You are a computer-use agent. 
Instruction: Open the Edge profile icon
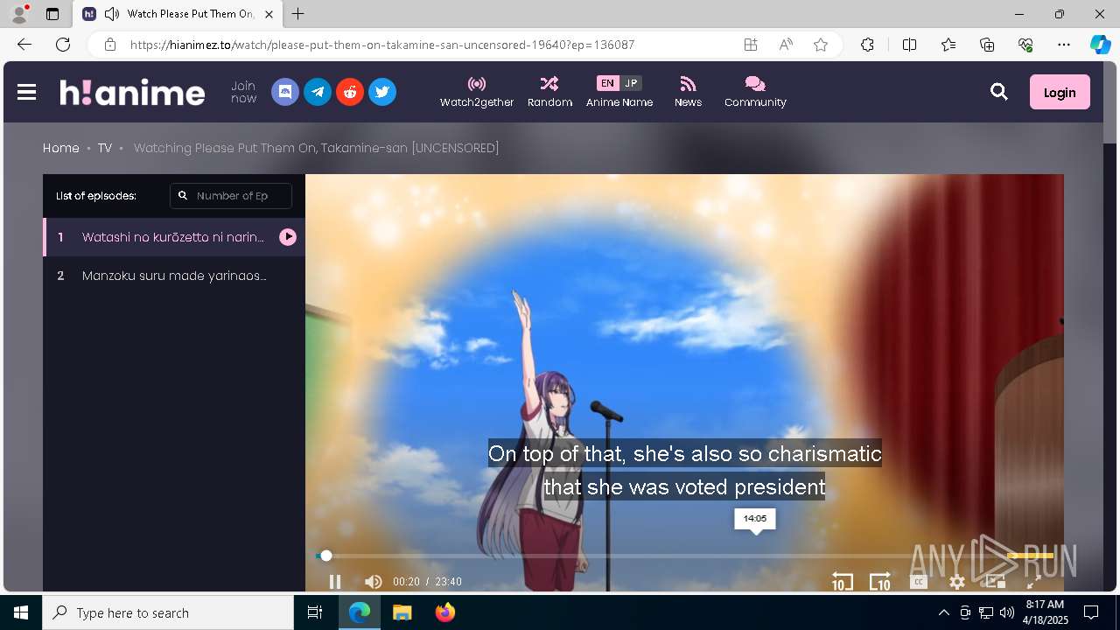click(x=19, y=14)
